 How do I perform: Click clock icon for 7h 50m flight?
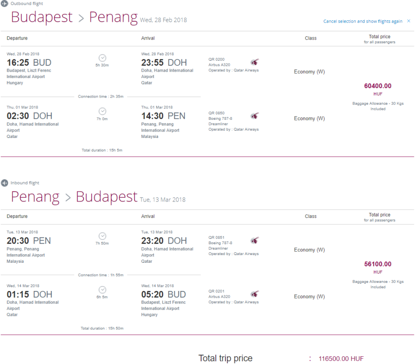102,236
